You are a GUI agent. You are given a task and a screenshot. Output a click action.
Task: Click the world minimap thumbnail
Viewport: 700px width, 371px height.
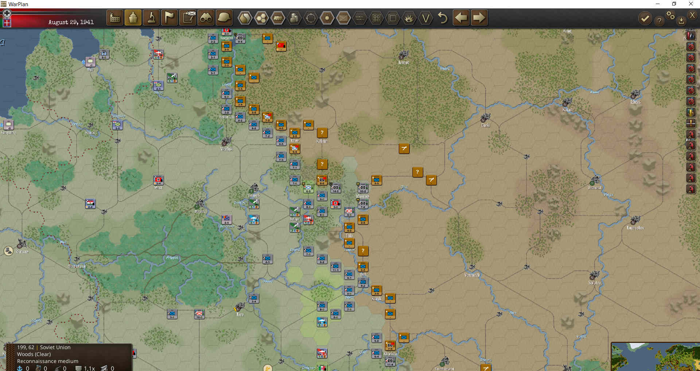point(656,356)
